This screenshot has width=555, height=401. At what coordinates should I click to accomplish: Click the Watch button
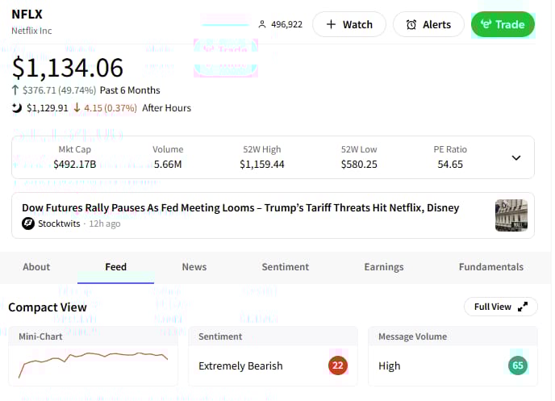349,24
